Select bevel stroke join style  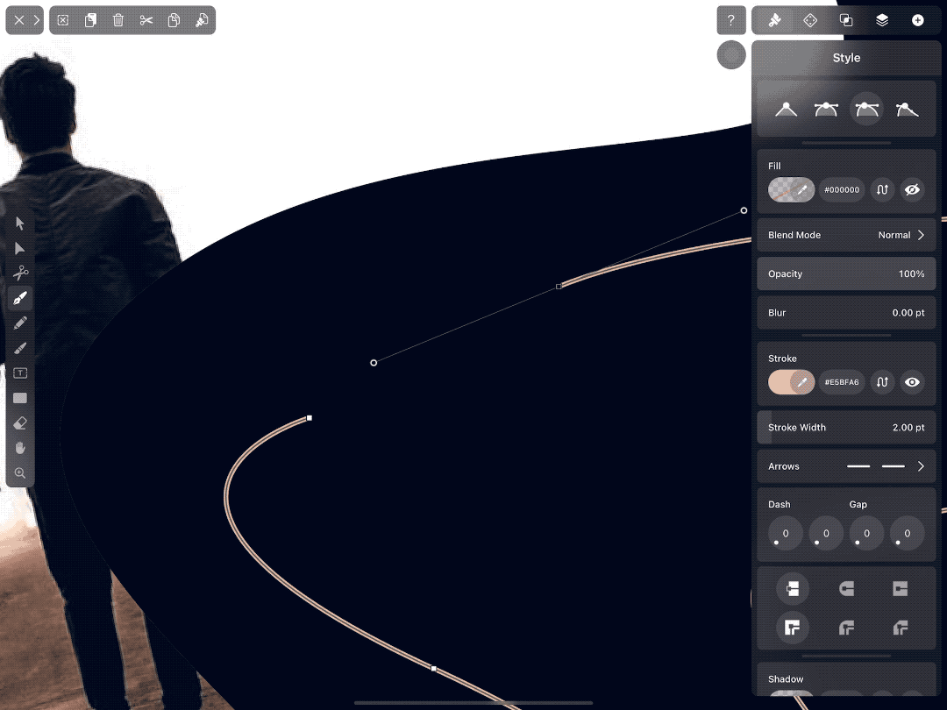coord(900,628)
